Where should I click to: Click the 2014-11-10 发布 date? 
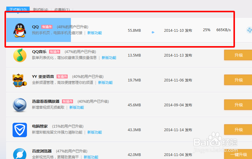[x=178, y=31]
